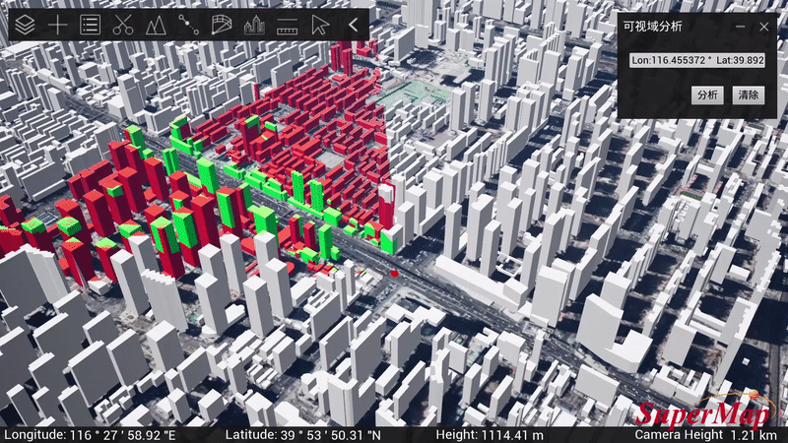This screenshot has height=443, width=788.
Task: Minimize the 可视域分析 panel
Action: (741, 27)
